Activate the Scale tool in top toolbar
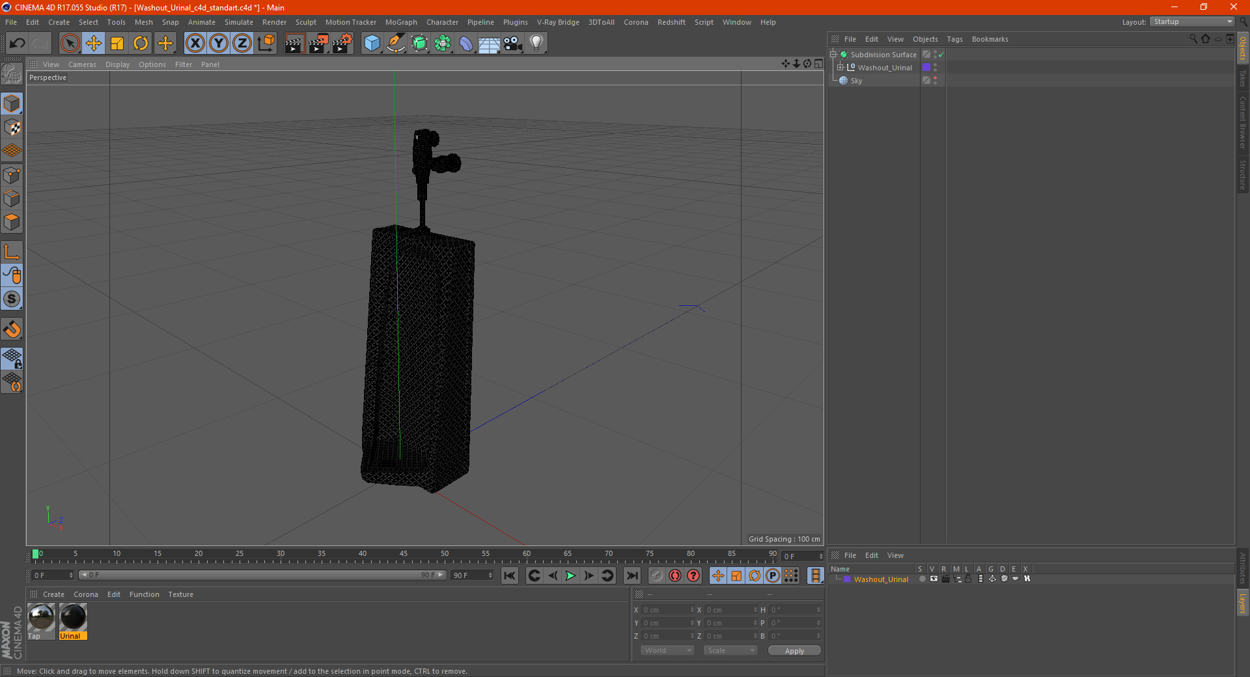The height and width of the screenshot is (677, 1250). pyautogui.click(x=117, y=44)
